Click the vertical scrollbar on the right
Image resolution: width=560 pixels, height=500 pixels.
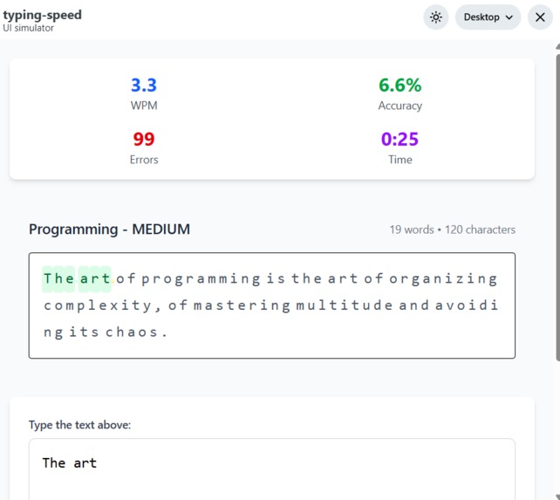(557, 208)
